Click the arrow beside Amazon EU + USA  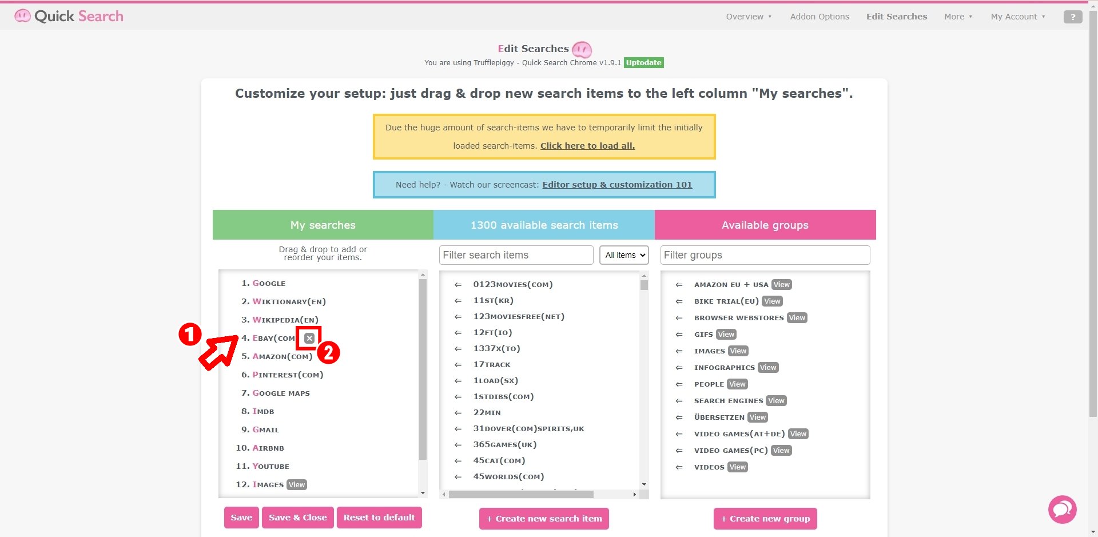click(x=679, y=284)
